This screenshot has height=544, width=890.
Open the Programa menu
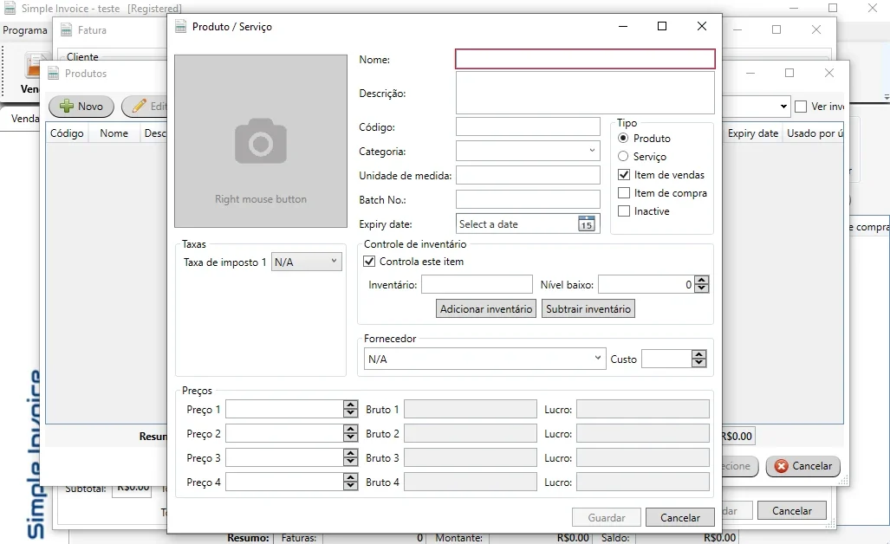(x=24, y=30)
